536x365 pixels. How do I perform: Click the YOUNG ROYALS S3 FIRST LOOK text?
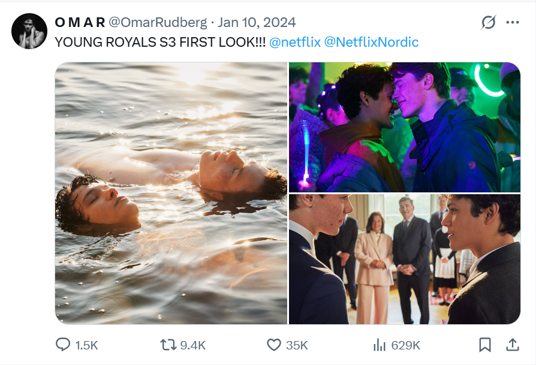160,43
